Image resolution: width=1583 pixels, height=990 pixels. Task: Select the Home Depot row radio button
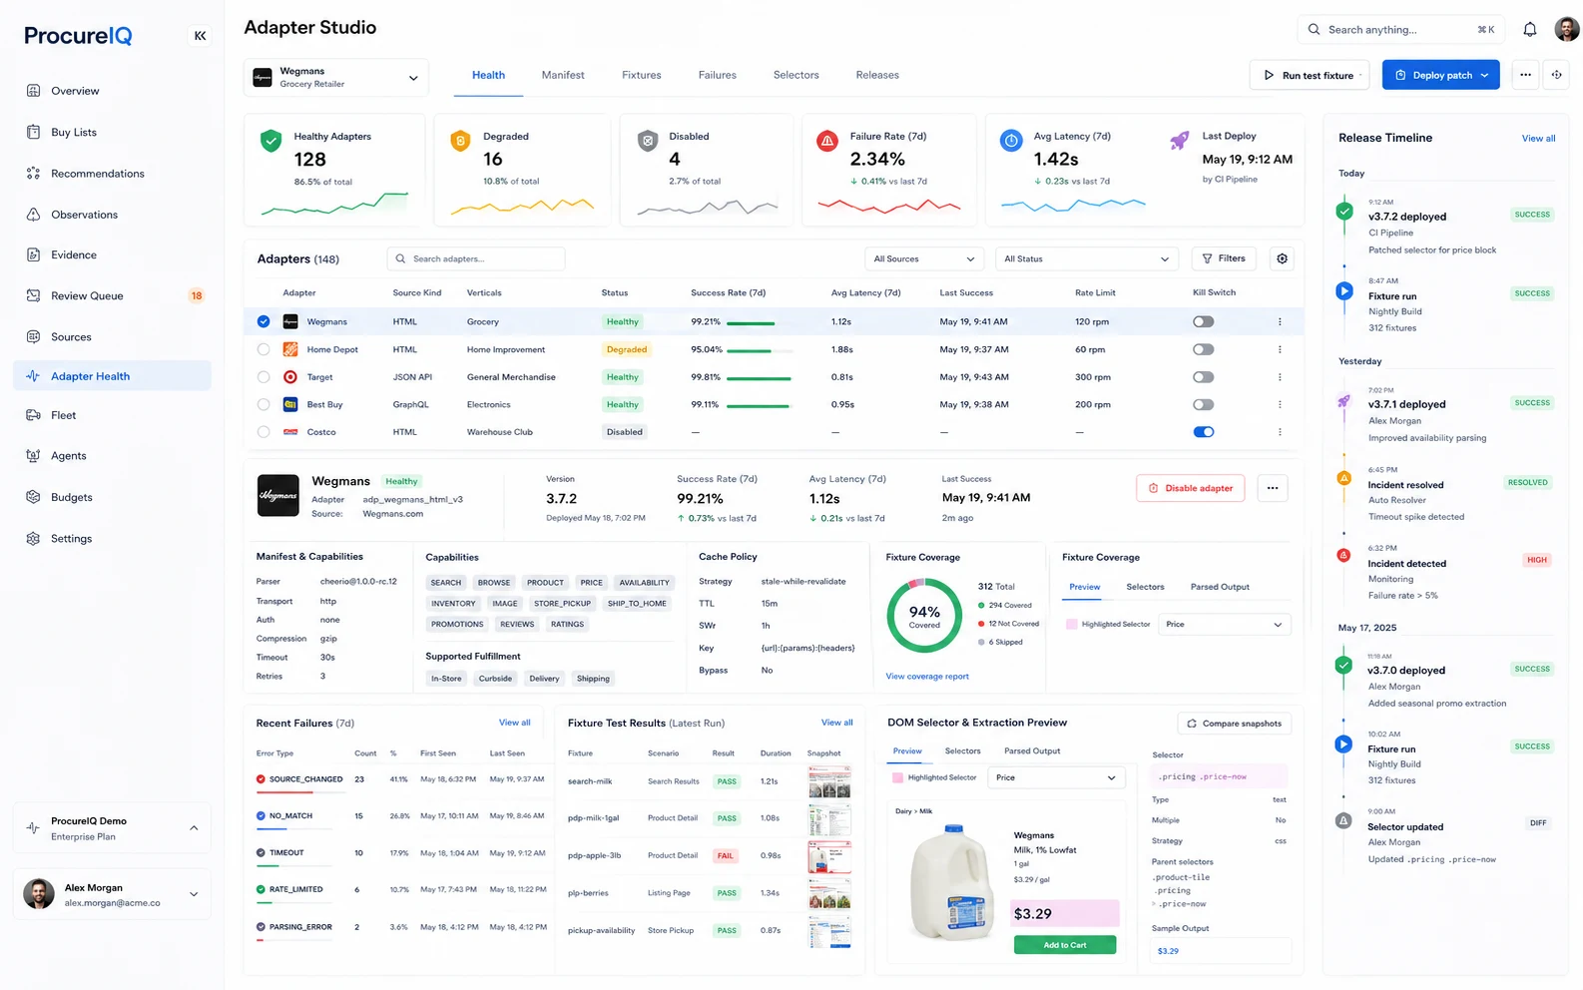click(x=264, y=349)
